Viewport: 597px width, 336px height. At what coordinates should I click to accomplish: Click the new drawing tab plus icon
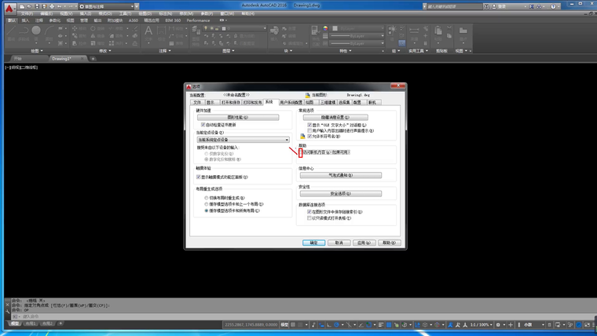[93, 59]
